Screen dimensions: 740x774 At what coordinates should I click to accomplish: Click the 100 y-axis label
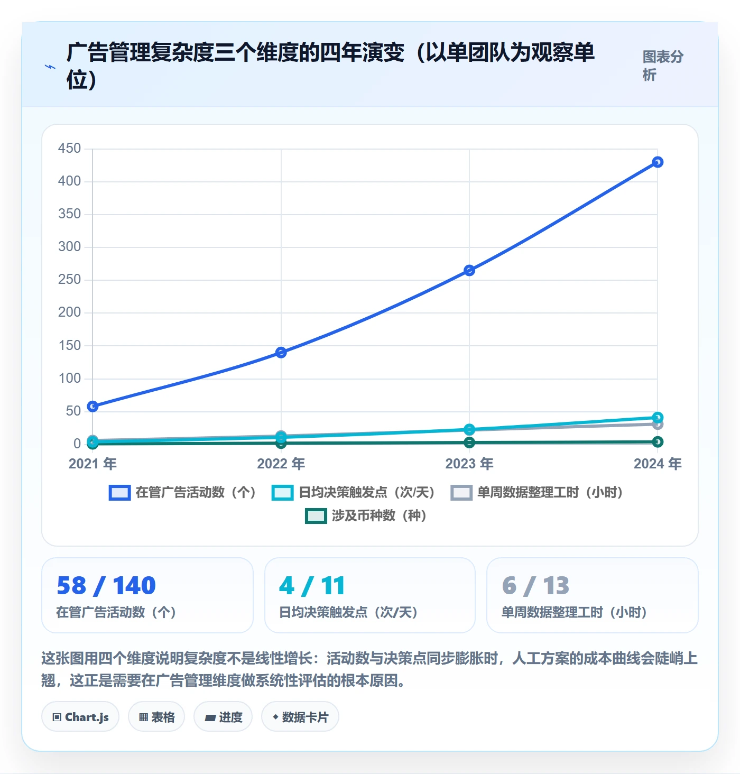tap(70, 379)
